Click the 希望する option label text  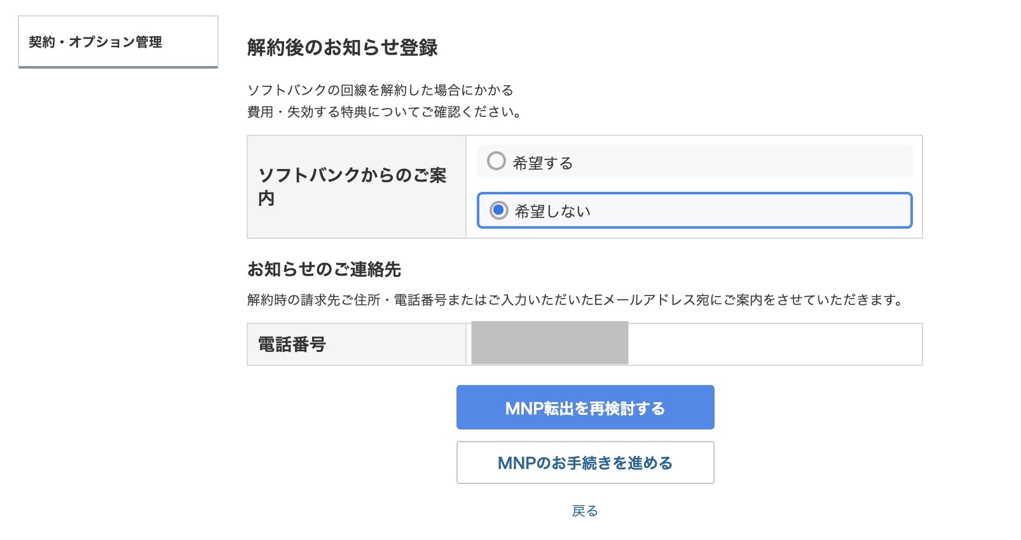click(x=543, y=163)
